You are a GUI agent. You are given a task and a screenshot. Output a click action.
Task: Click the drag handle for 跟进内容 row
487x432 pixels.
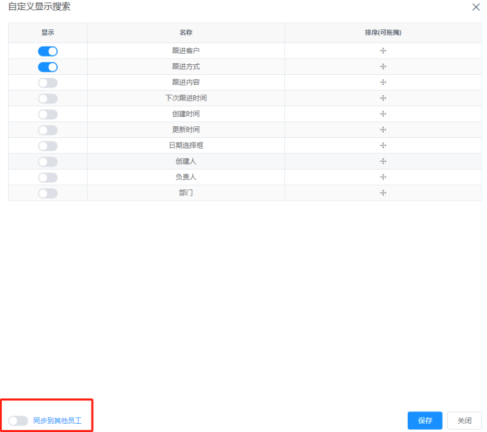(383, 82)
